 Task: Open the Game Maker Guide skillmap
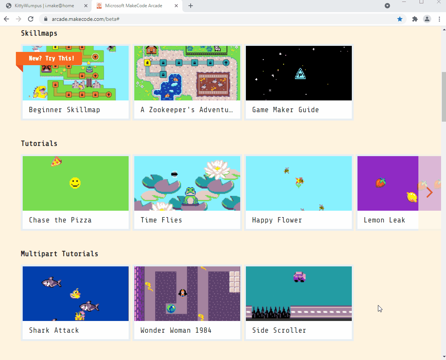click(x=298, y=82)
